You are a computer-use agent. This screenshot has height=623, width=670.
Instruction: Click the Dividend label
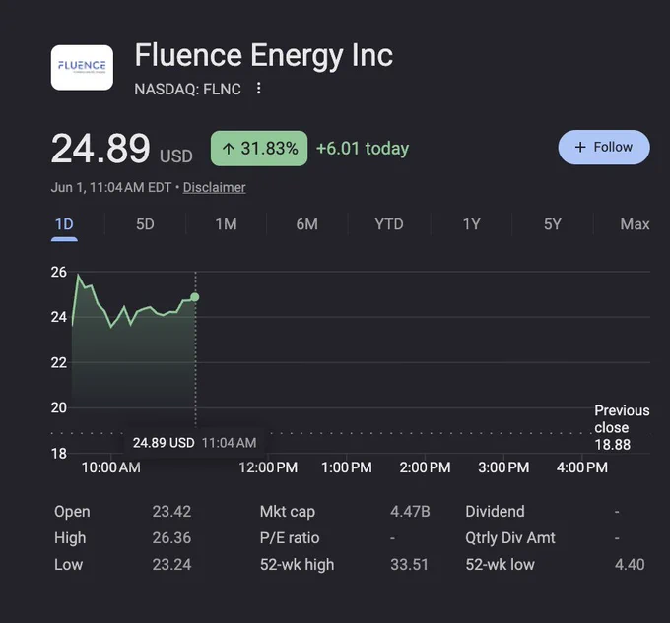tap(495, 511)
